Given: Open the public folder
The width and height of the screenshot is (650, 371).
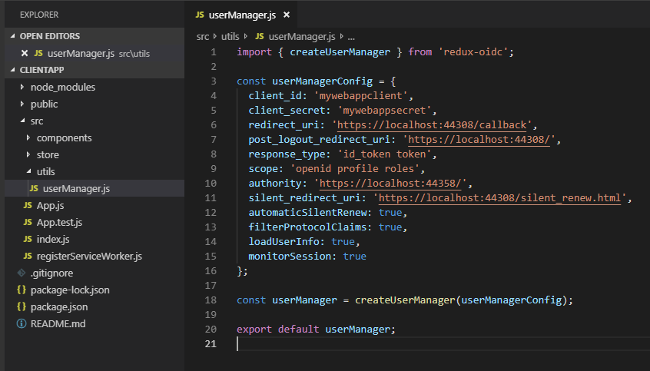Looking at the screenshot, I should click(44, 104).
